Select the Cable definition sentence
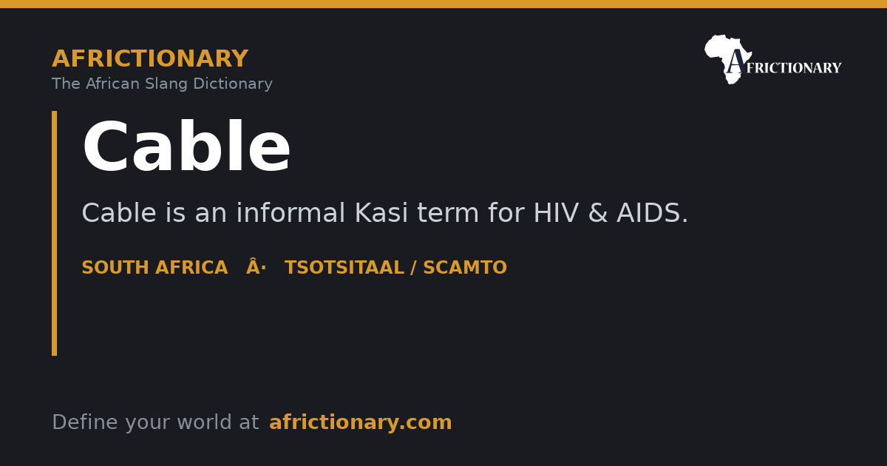Image resolution: width=887 pixels, height=466 pixels. 384,214
